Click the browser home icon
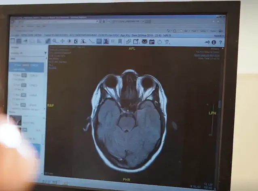Image resolution: width=258 pixels, height=191 pixels. [214, 21]
